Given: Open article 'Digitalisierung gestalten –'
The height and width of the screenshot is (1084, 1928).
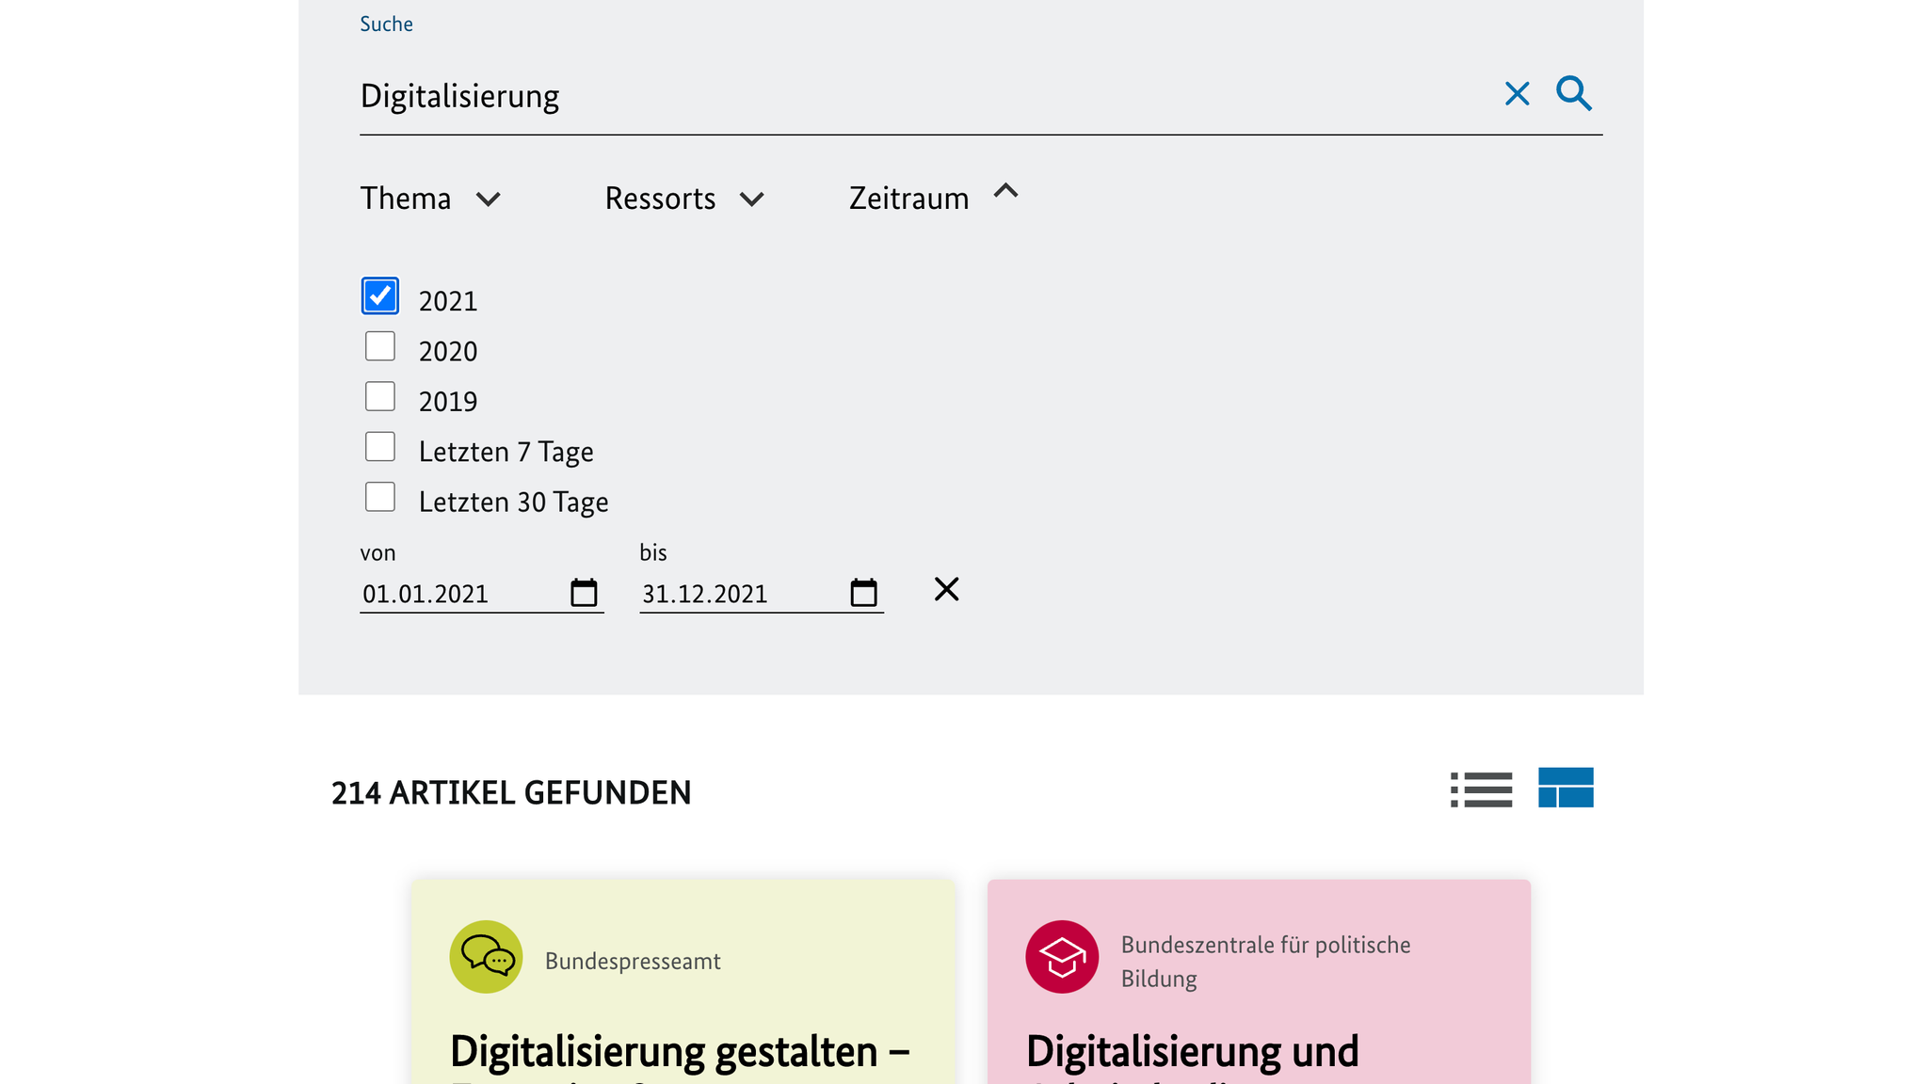Looking at the screenshot, I should [680, 1052].
